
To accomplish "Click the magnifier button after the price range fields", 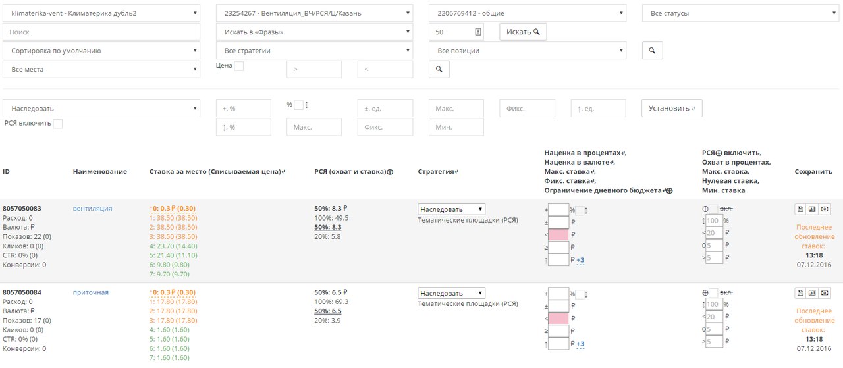I will tap(439, 69).
